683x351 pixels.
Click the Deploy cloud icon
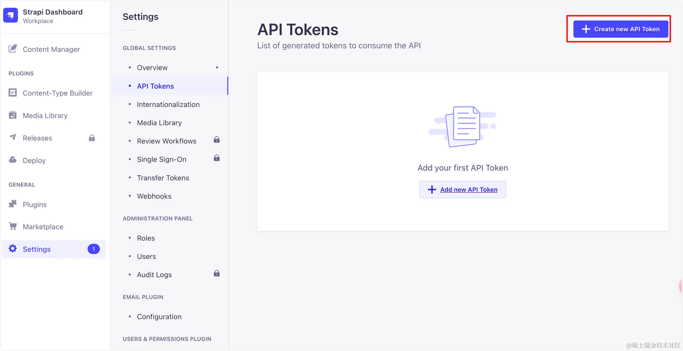[x=13, y=160]
